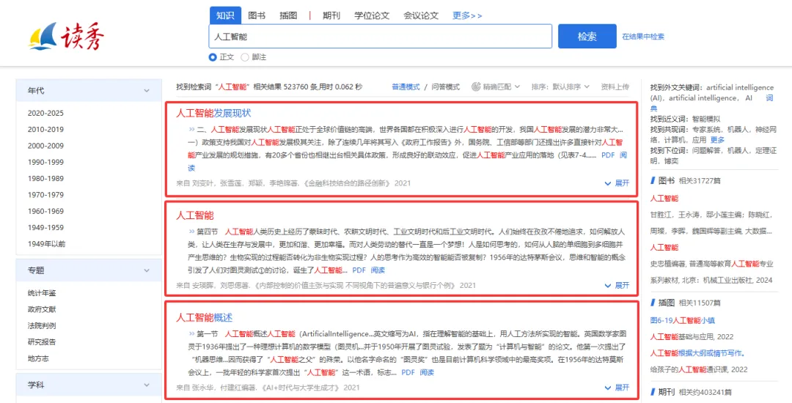Click 在结果中检索 link

coord(643,37)
